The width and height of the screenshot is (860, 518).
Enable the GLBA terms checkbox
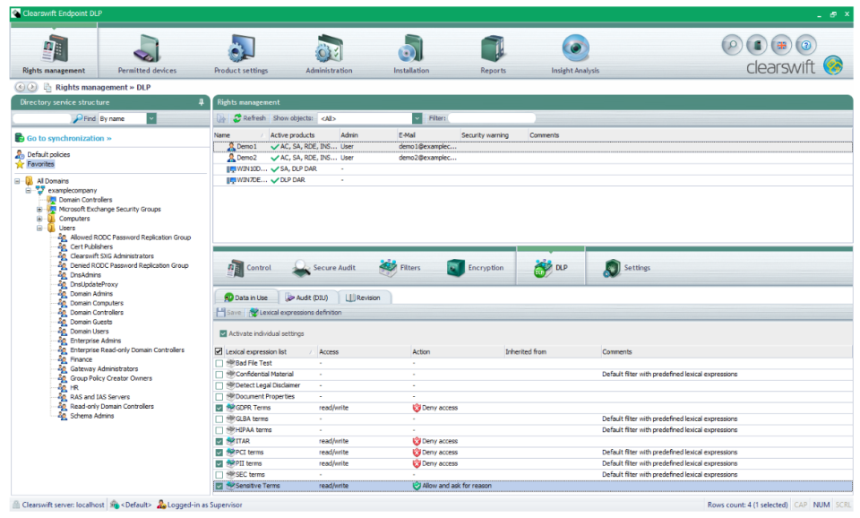220,419
